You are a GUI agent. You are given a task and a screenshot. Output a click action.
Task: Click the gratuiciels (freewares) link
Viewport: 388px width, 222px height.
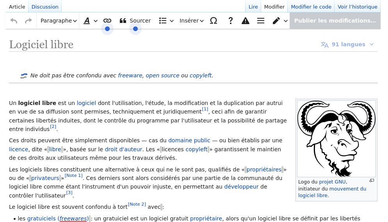(x=58, y=219)
